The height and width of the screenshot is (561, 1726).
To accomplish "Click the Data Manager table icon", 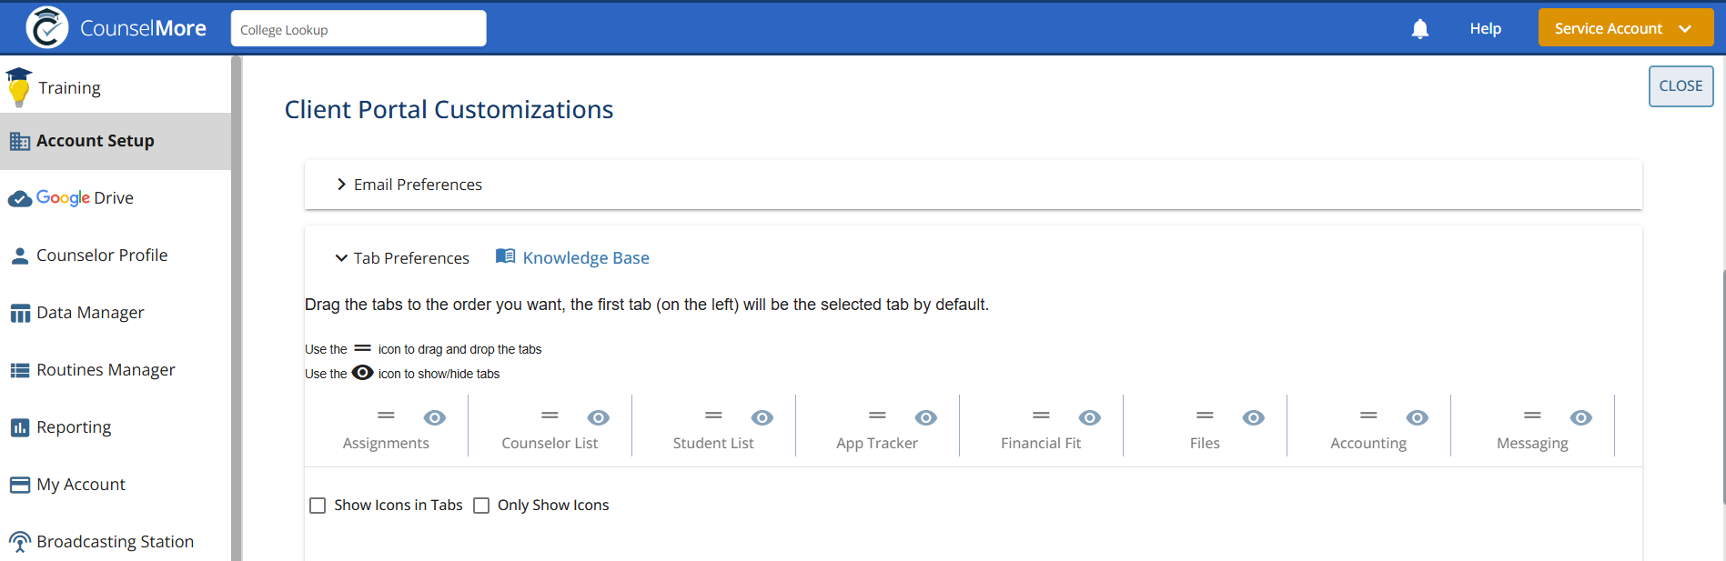I will (19, 314).
